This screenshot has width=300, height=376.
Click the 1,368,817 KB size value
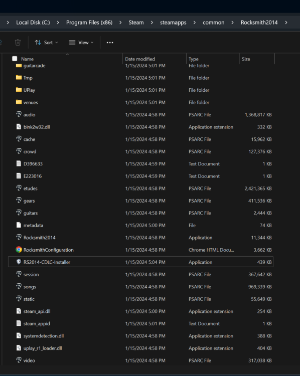pos(258,115)
